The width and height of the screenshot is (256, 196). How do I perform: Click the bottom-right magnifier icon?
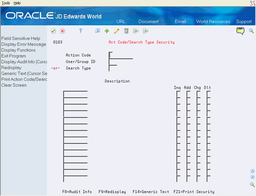pyautogui.click(x=252, y=185)
